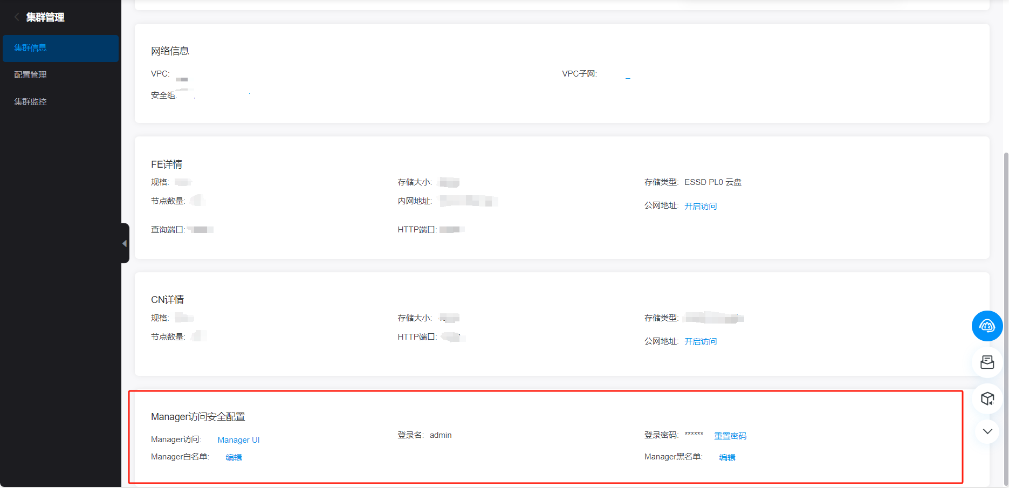The width and height of the screenshot is (1009, 488).
Task: Click the cube floating icon
Action: point(987,398)
